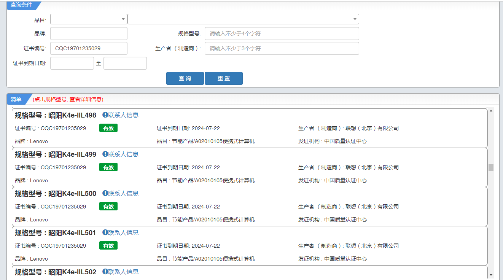Open the wide 品目 subcategory dropdown
Screen dimensions: 503x280
click(243, 19)
